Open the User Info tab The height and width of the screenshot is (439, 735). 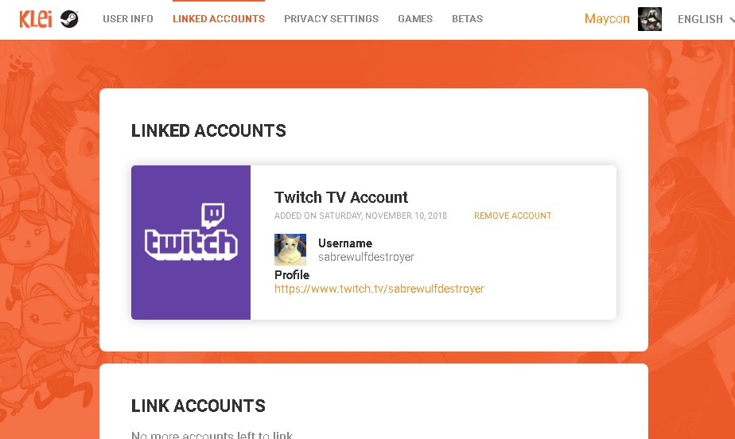[x=128, y=19]
